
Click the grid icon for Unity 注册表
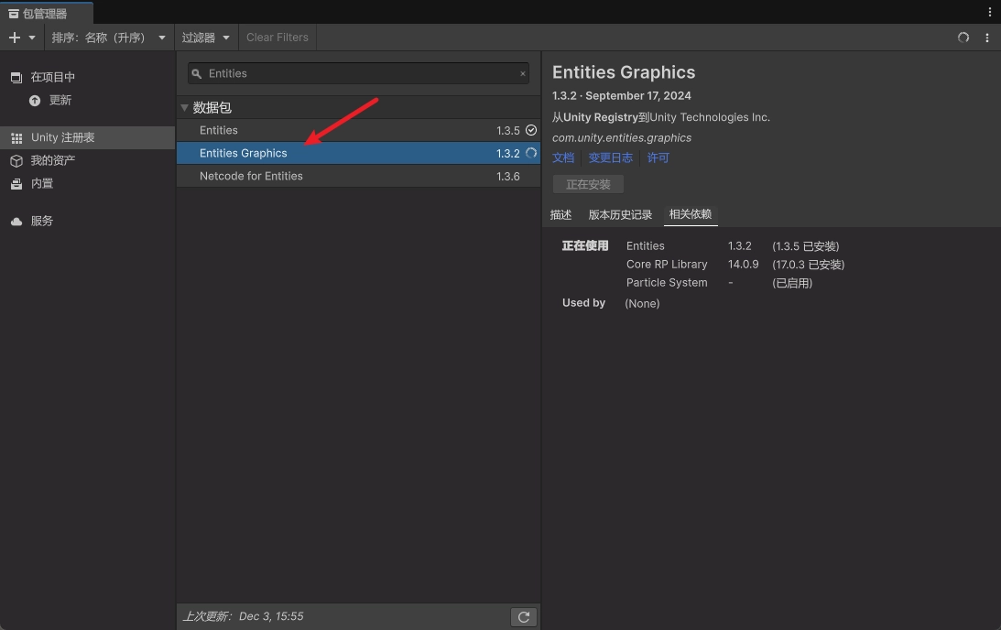pos(16,138)
